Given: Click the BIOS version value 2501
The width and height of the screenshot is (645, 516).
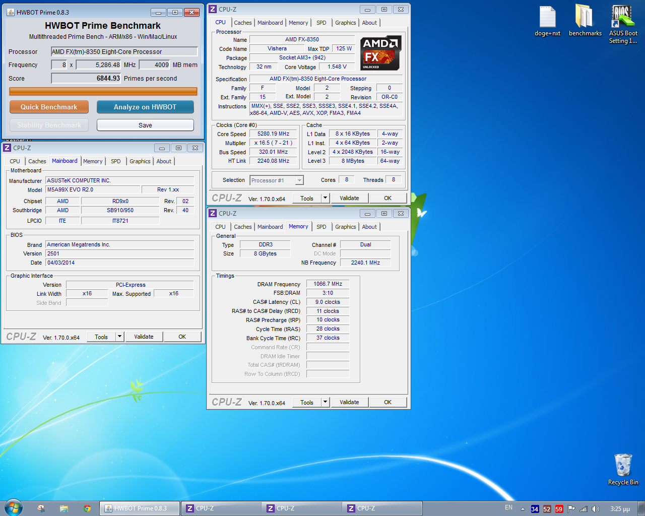Looking at the screenshot, I should point(119,253).
